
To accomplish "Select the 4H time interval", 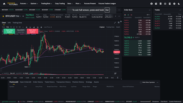I will click(x=14, y=27).
